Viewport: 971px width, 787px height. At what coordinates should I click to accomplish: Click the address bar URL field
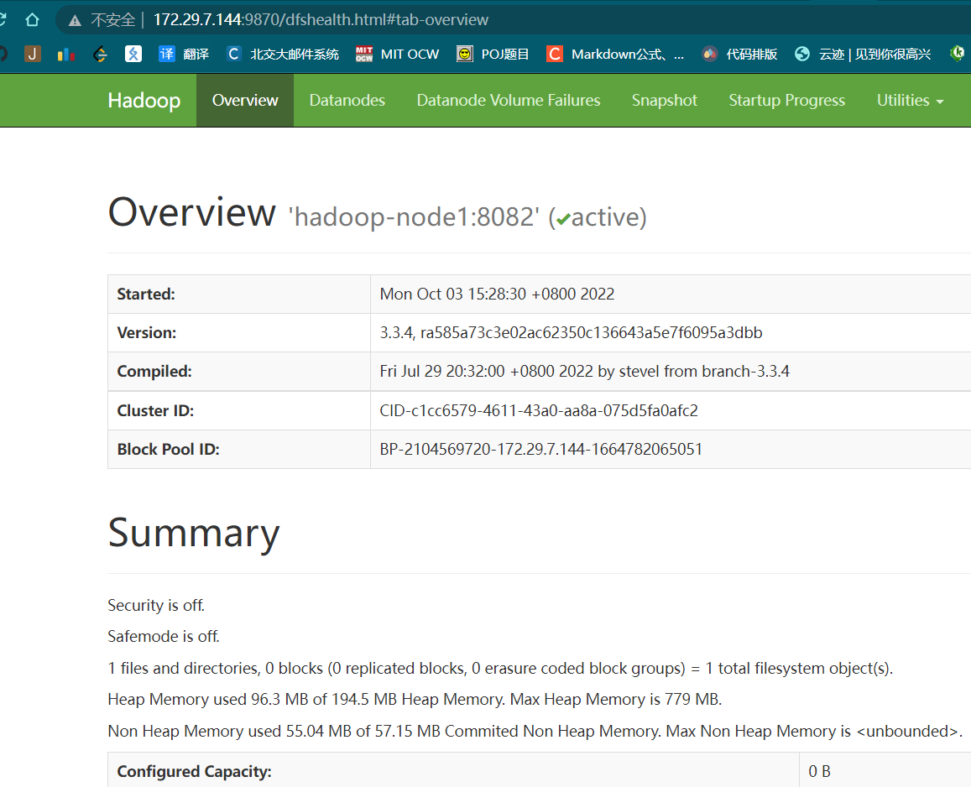(321, 20)
